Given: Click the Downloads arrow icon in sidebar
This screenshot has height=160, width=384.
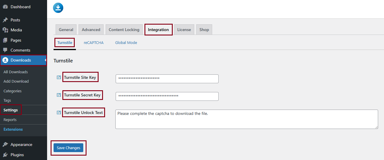Looking at the screenshot, I should (5, 60).
